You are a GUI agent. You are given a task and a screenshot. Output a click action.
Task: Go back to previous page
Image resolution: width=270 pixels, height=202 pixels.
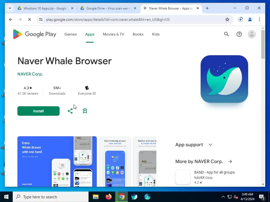(x=11, y=19)
